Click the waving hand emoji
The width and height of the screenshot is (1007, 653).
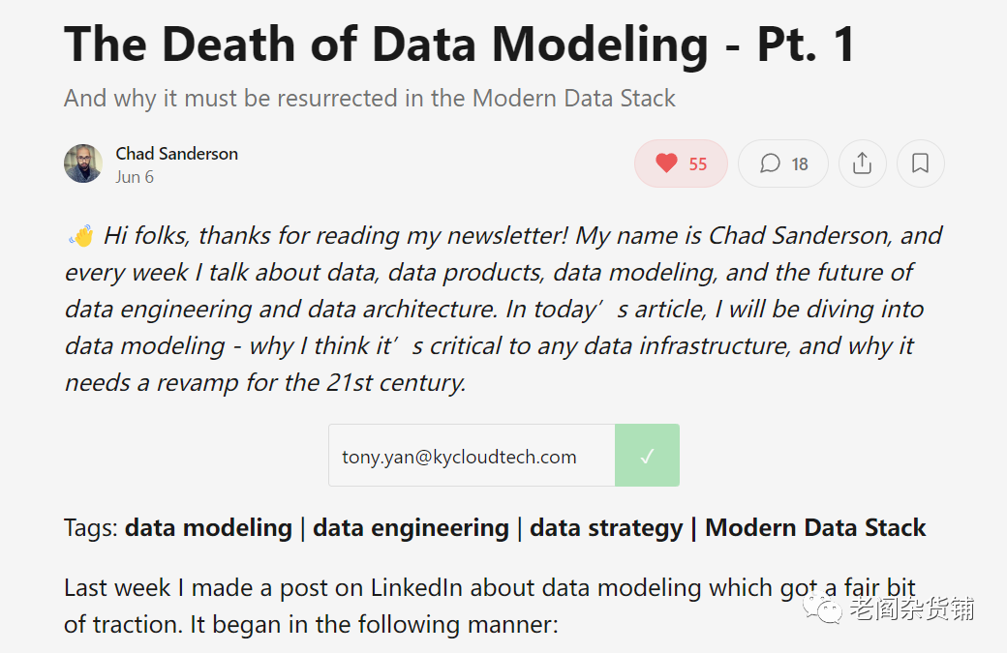click(80, 236)
